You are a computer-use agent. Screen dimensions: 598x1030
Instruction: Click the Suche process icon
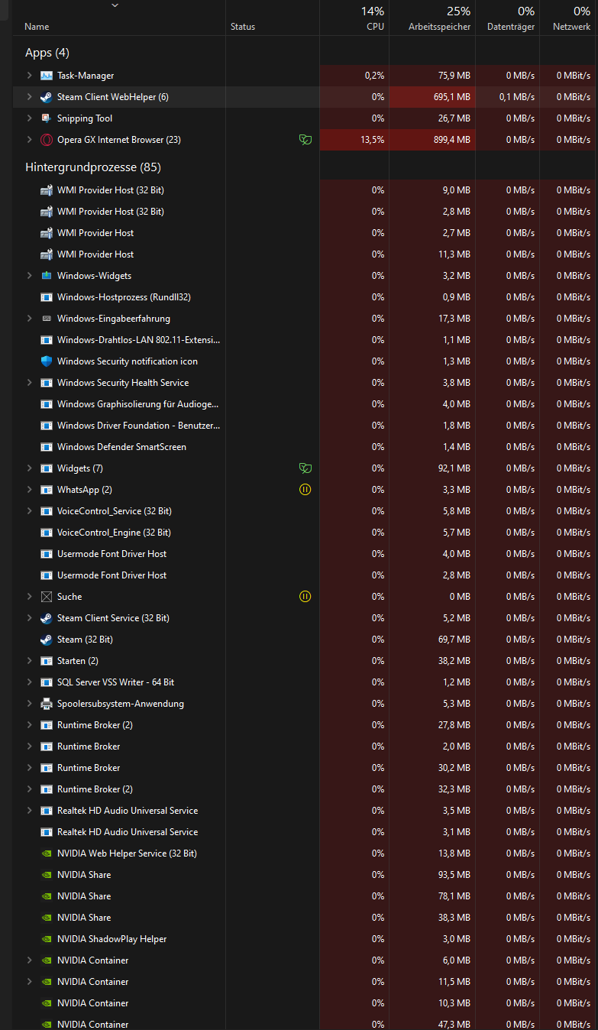click(46, 597)
